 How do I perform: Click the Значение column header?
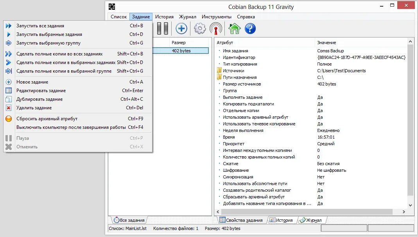361,43
